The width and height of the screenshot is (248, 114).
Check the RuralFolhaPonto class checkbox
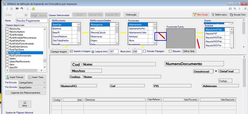(x=7, y=41)
